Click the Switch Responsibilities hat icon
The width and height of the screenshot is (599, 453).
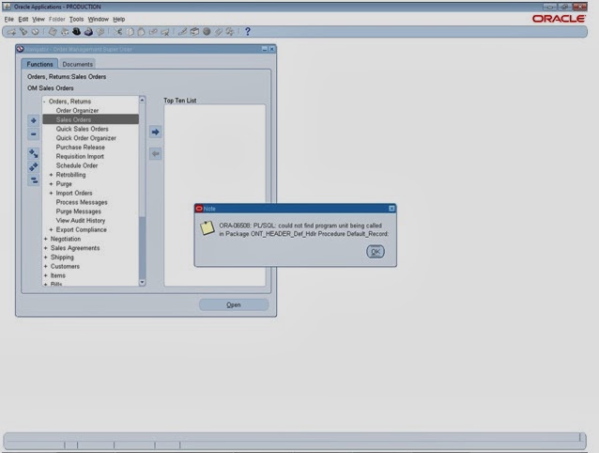(x=77, y=32)
